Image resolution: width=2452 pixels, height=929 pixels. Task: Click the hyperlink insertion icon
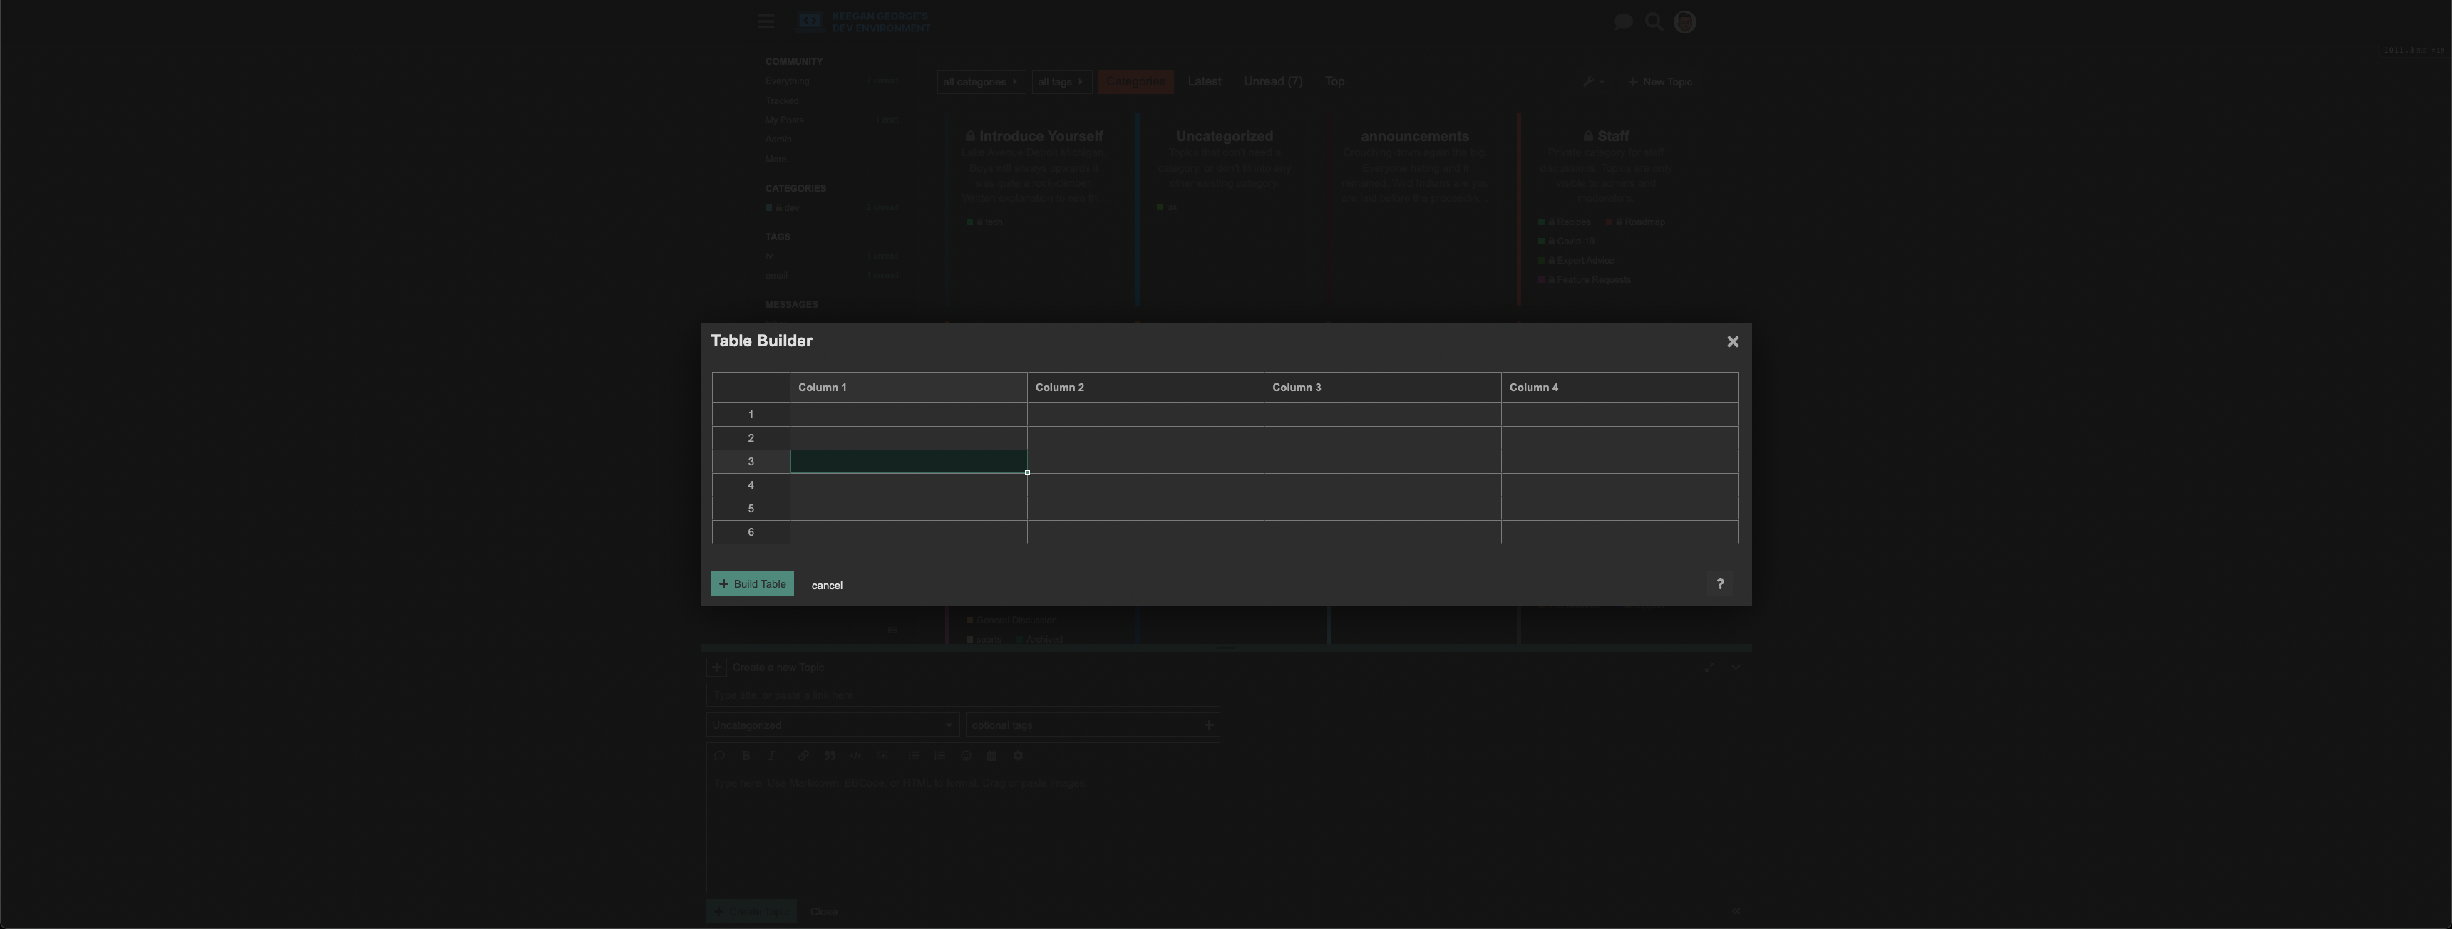click(804, 755)
